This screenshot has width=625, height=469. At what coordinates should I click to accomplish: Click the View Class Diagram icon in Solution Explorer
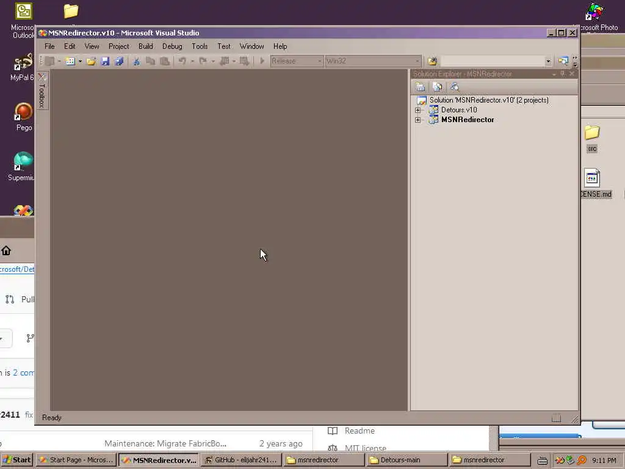454,87
